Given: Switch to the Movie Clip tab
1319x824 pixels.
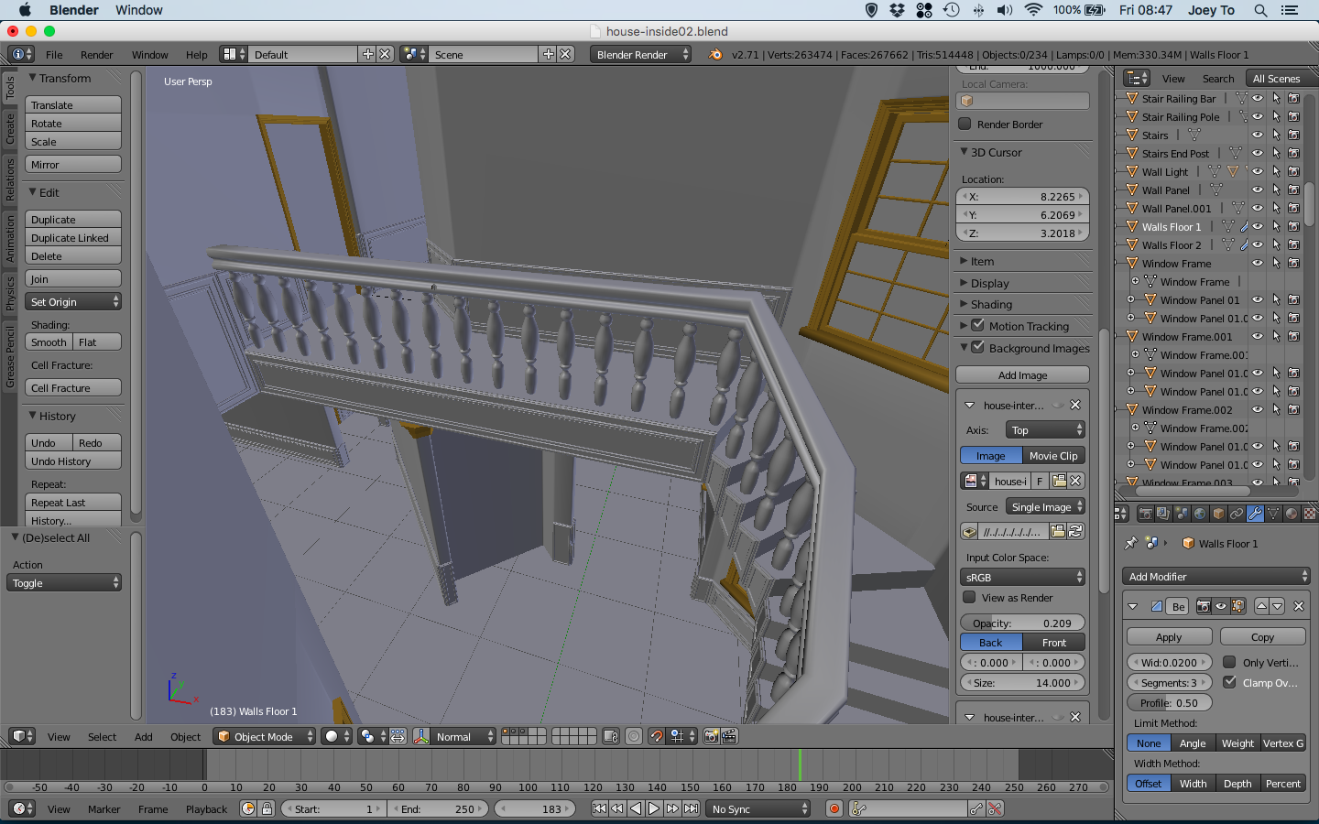Looking at the screenshot, I should point(1053,455).
